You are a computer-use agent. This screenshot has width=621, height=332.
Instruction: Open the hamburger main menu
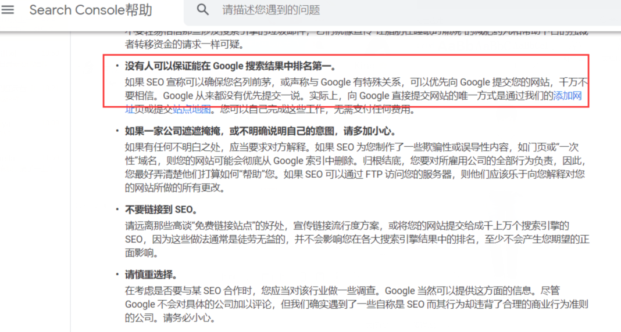click(8, 10)
